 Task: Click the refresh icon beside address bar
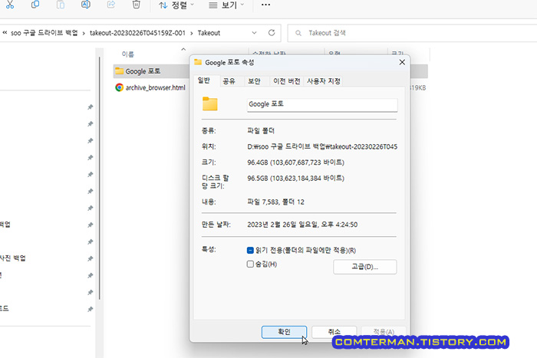tap(272, 33)
